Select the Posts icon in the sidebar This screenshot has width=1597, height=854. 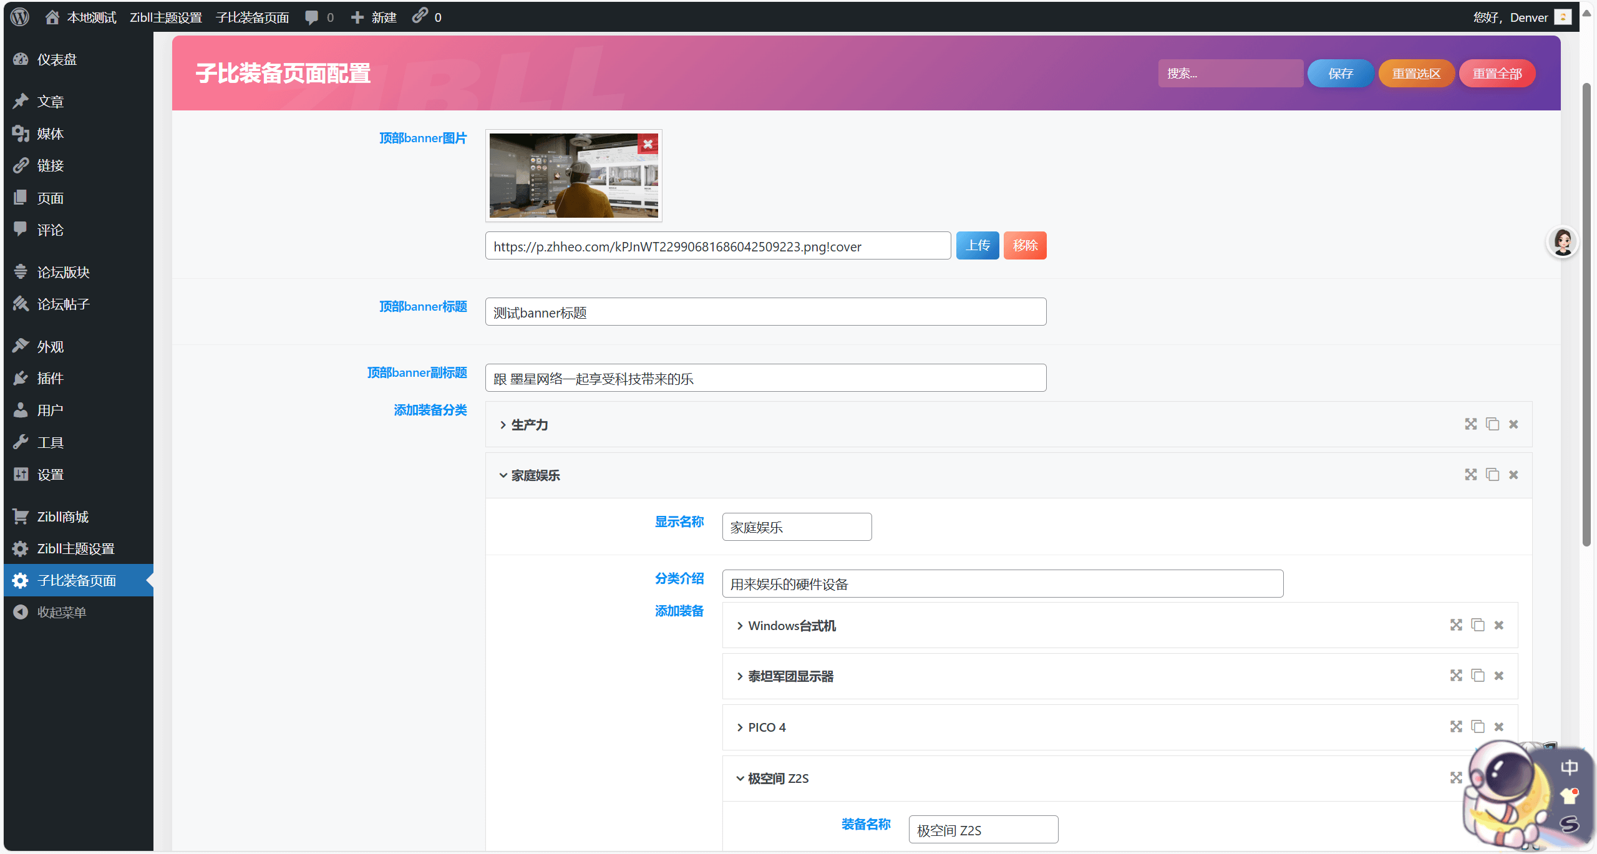(x=49, y=100)
